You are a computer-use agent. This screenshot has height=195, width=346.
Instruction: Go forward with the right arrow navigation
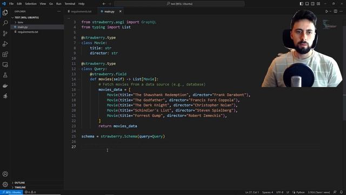tap(110, 4)
